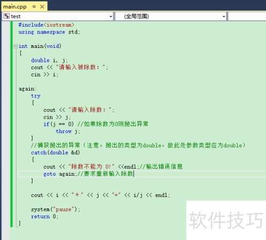
Task: Click the 'if(j == 0)' statement
Action: click(59, 124)
